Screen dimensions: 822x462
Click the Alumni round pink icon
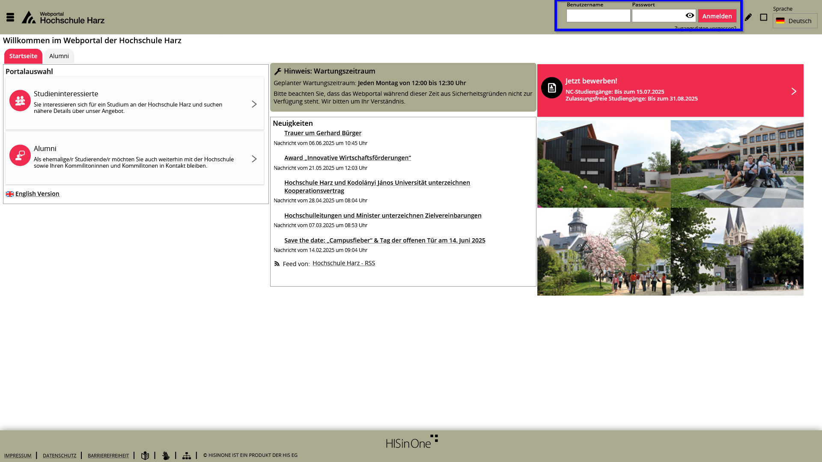click(20, 155)
